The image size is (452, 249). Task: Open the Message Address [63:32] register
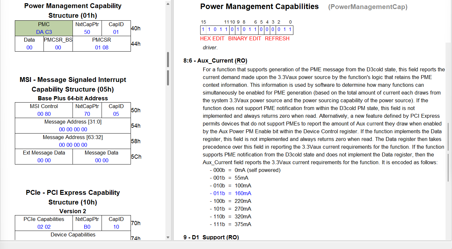73,141
